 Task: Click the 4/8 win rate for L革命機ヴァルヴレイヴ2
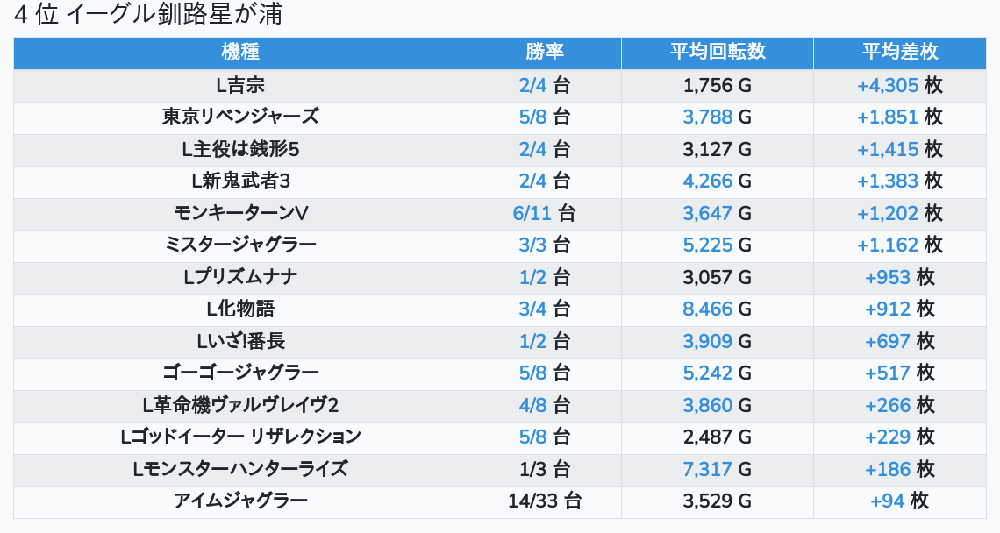[532, 405]
